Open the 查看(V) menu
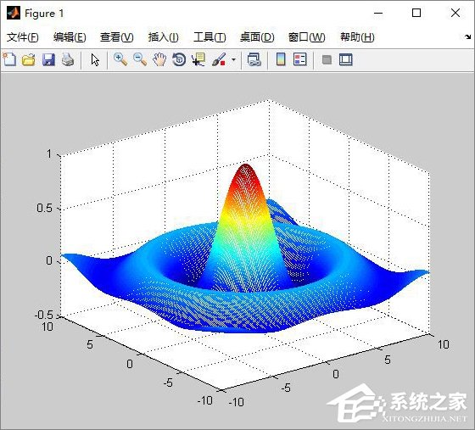The height and width of the screenshot is (430, 475). [117, 37]
